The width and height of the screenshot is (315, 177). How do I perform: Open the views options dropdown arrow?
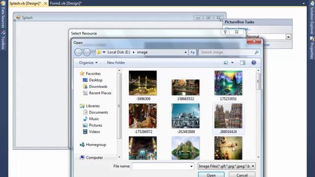coord(232,63)
